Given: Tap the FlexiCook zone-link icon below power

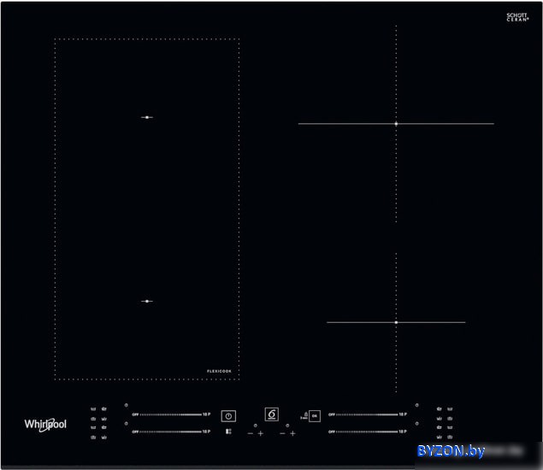Looking at the screenshot, I should pyautogui.click(x=228, y=432).
